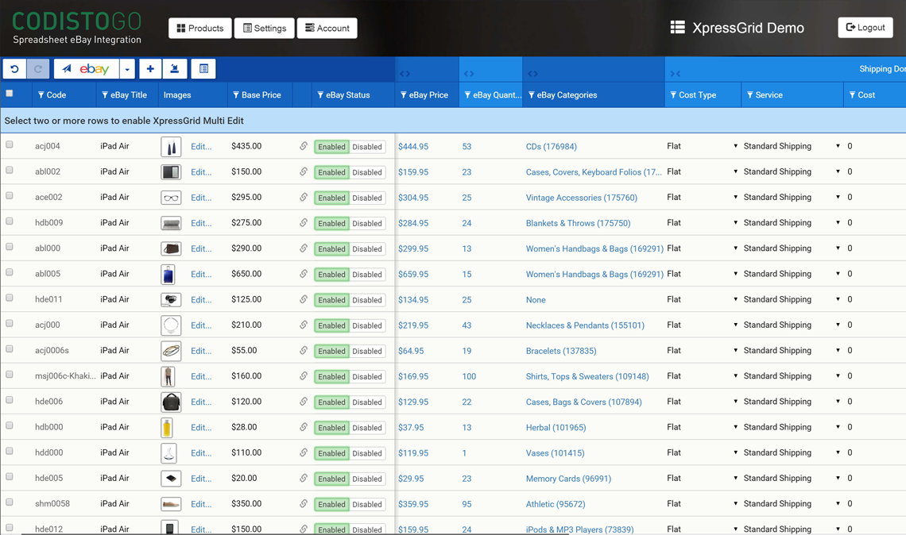
Task: Click the undo arrow icon in toolbar
Action: pos(14,69)
